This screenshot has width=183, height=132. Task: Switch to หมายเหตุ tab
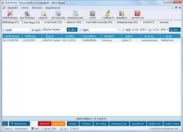click(x=164, y=22)
